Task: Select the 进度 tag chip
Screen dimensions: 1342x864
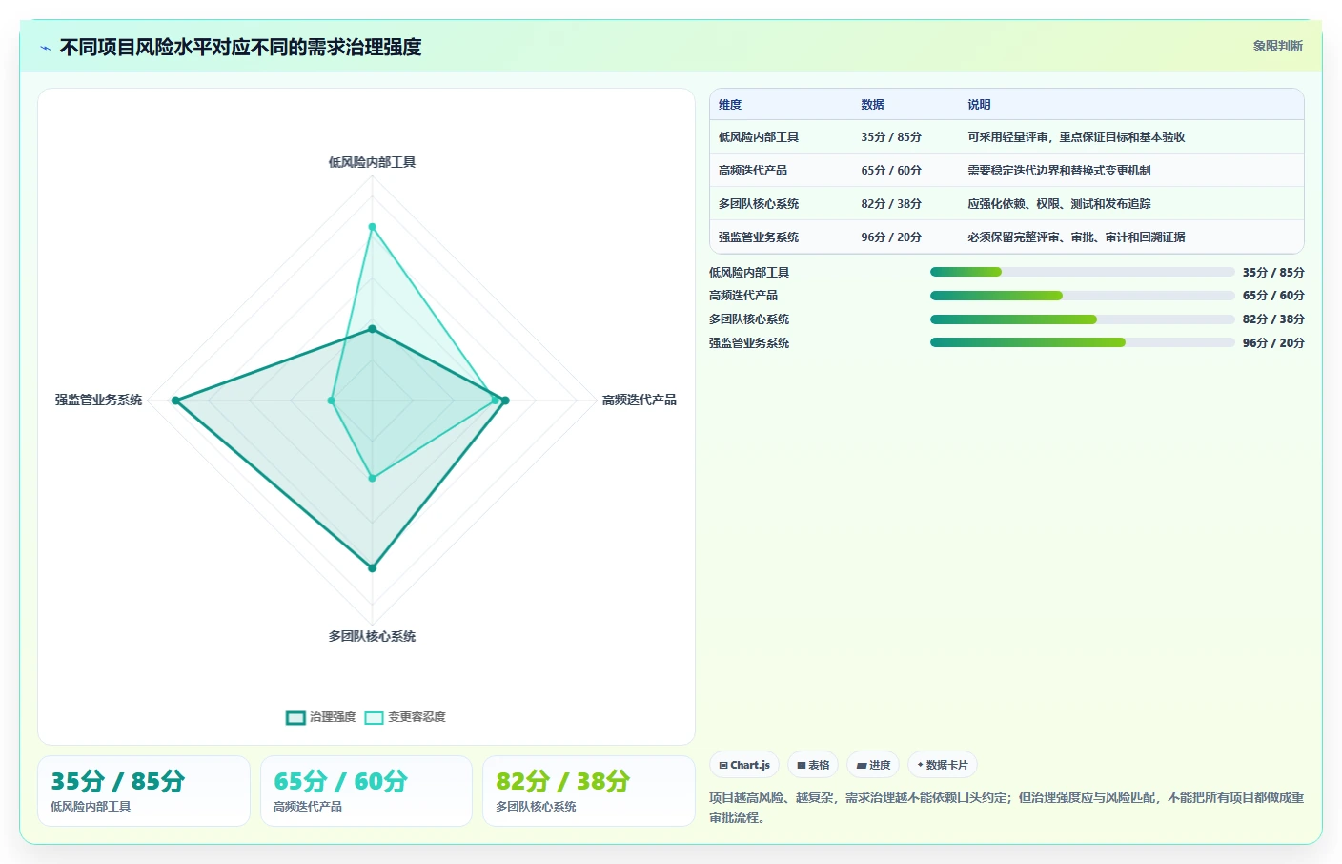Action: click(x=873, y=765)
